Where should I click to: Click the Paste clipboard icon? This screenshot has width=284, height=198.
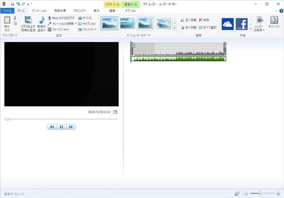click(7, 20)
